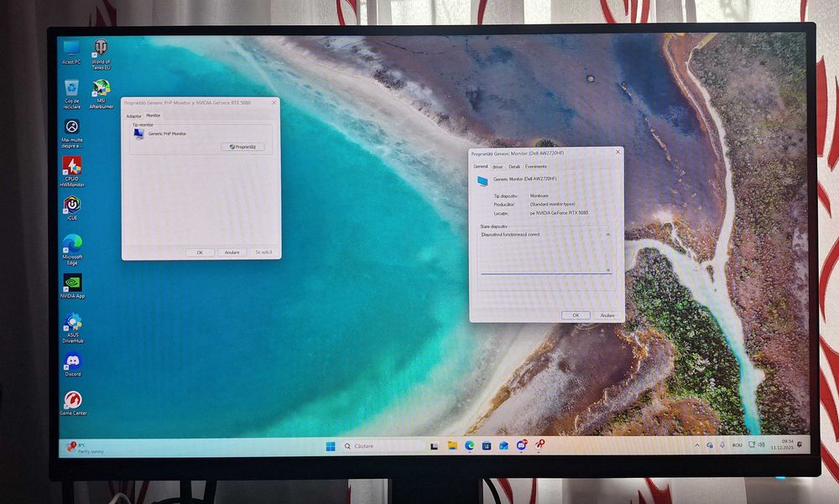Click blue monitor icon in Dell dialog

[x=482, y=181]
